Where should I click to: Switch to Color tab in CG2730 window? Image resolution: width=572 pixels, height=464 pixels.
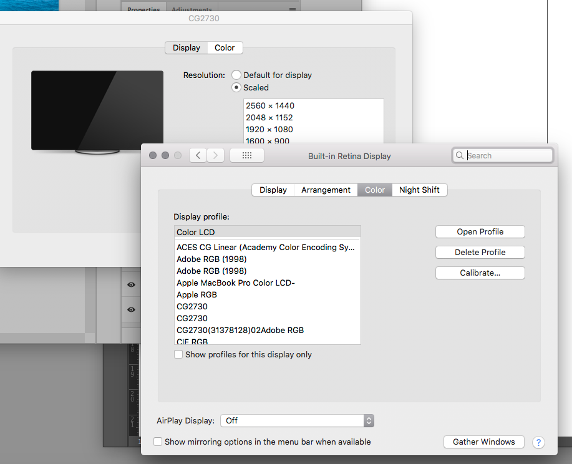(225, 48)
